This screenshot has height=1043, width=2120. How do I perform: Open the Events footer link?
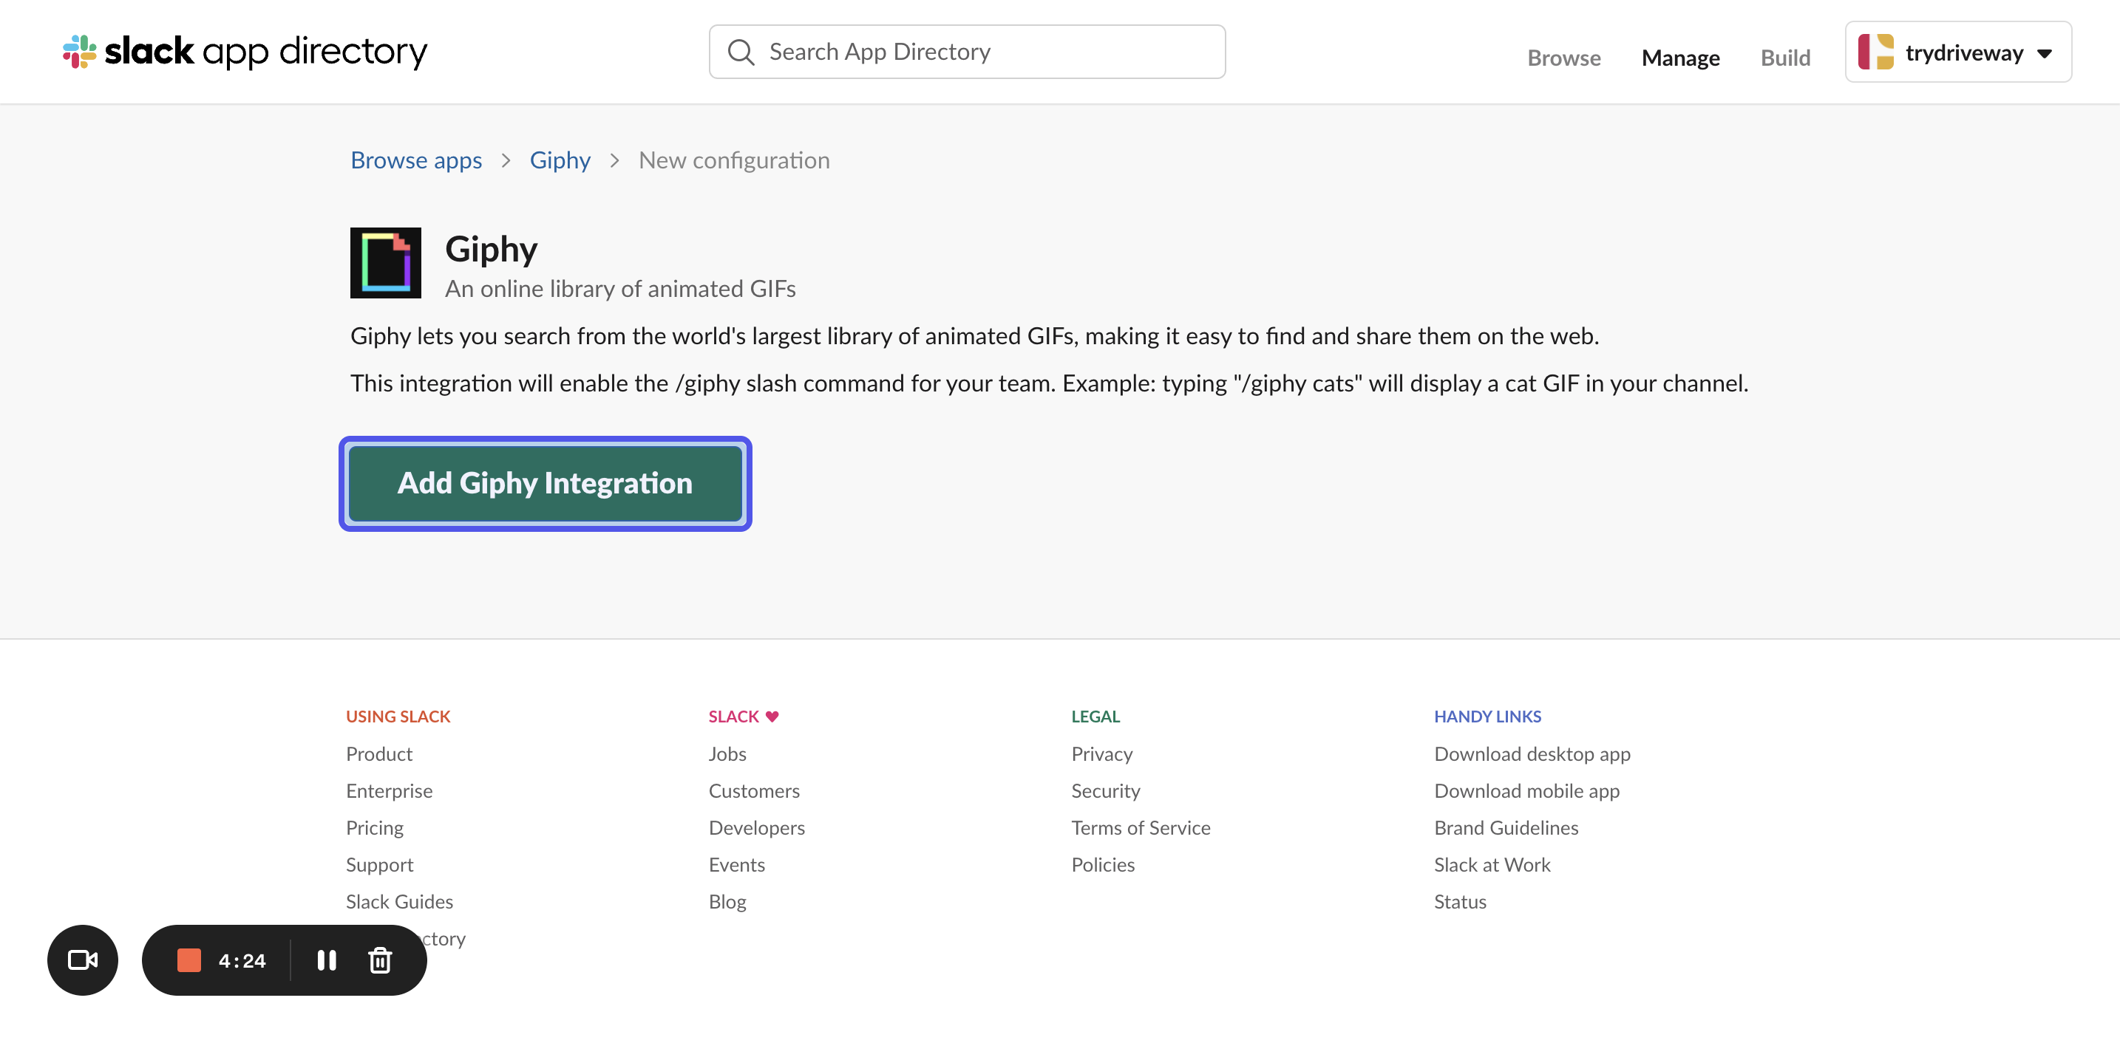point(736,864)
